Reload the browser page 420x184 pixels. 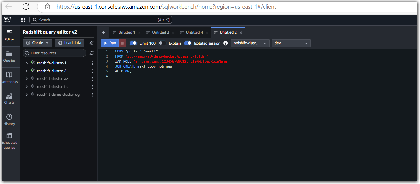(x=26, y=7)
